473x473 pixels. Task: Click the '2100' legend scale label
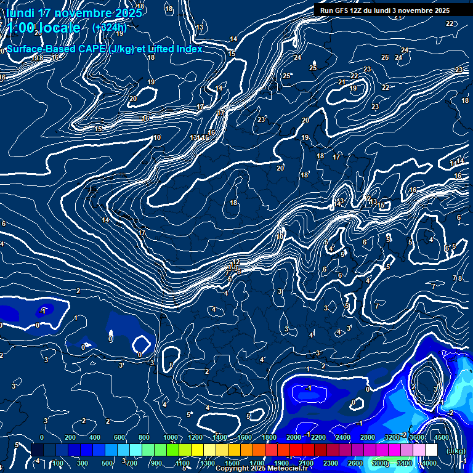[x=306, y=463]
